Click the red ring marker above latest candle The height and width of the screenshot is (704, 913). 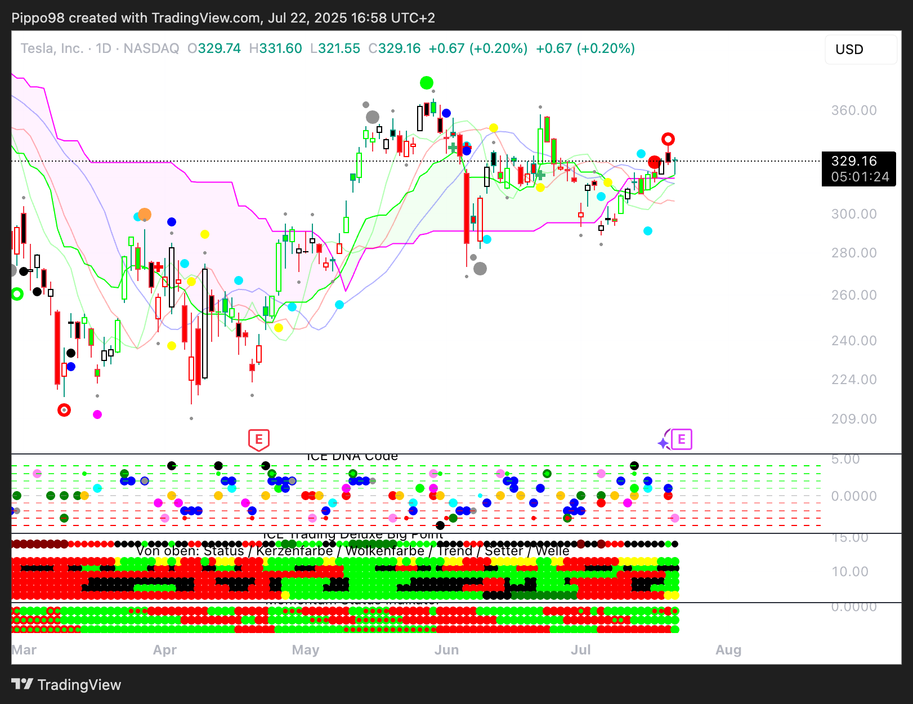point(668,139)
